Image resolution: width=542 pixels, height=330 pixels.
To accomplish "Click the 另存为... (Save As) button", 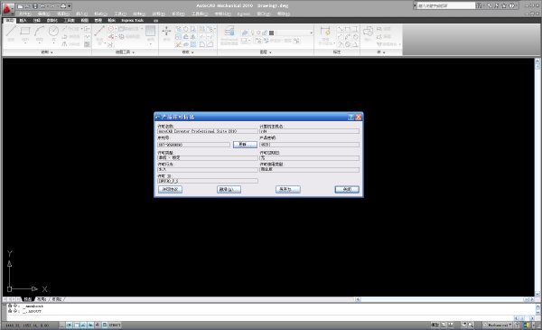I will [x=287, y=189].
